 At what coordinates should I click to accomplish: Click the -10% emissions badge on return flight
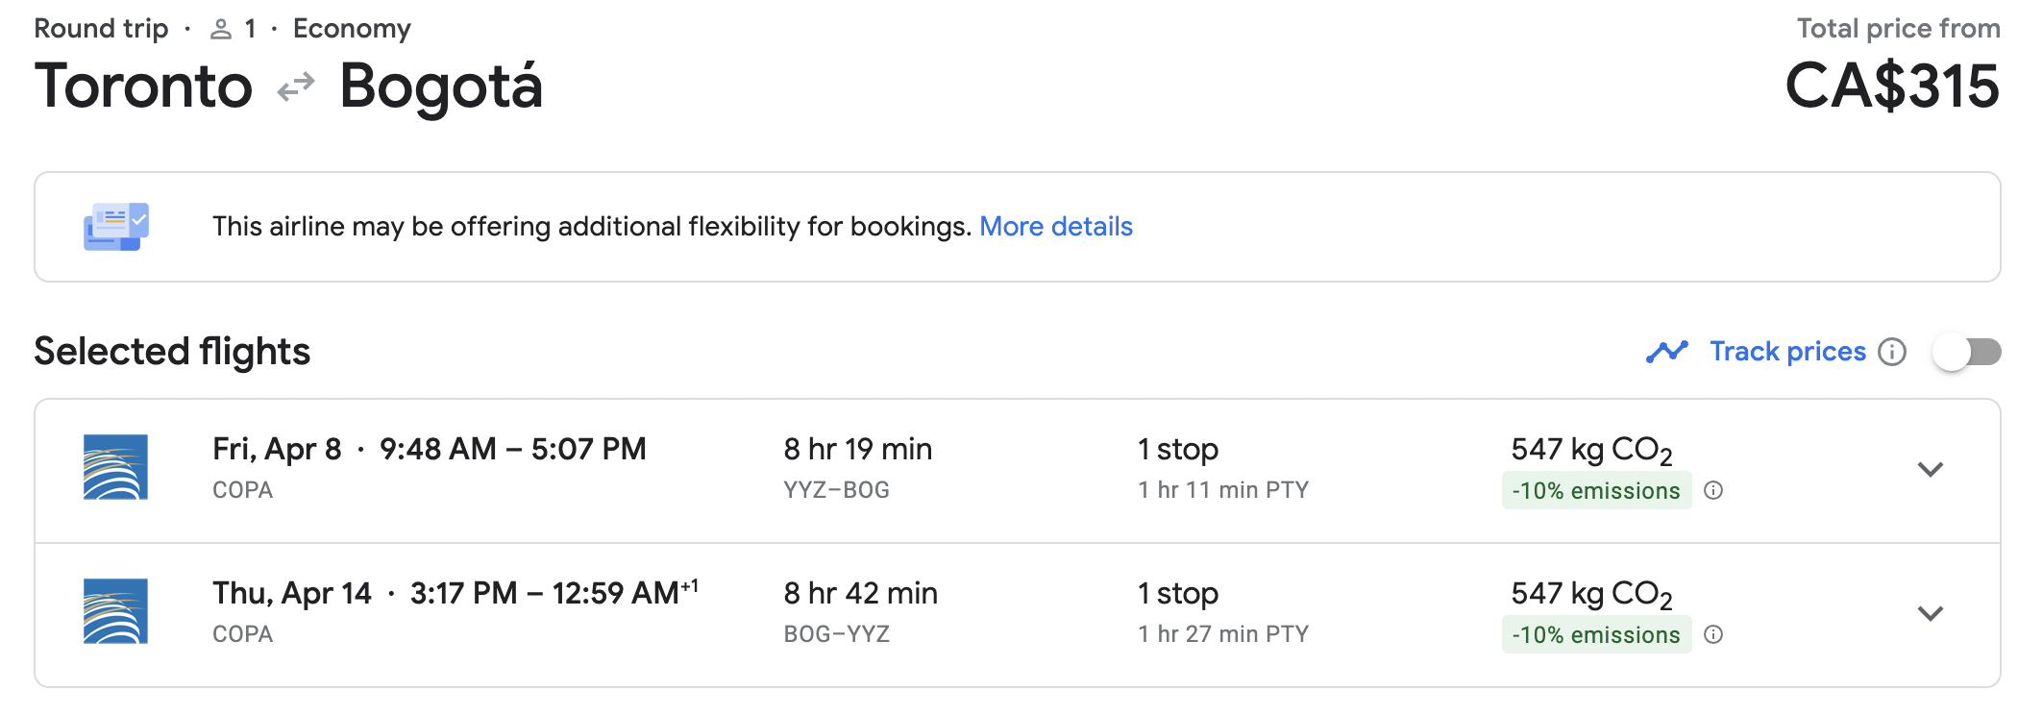1596,634
